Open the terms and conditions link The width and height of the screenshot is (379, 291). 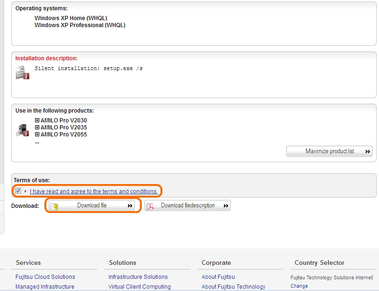pyautogui.click(x=94, y=192)
